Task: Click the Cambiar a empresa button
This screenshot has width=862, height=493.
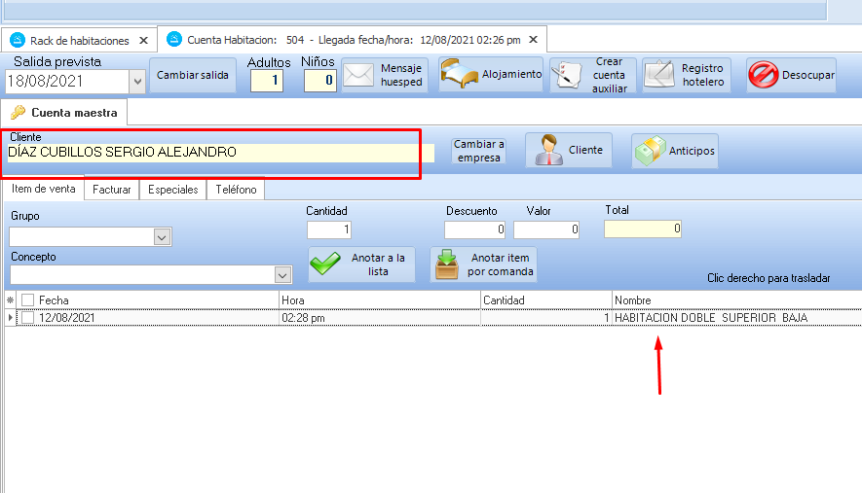Action: (x=478, y=151)
